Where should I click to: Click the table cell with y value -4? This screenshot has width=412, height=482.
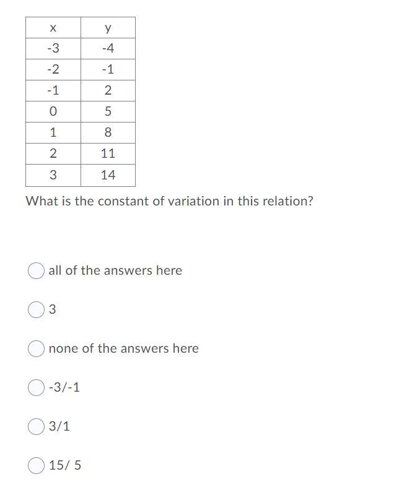[x=108, y=48]
